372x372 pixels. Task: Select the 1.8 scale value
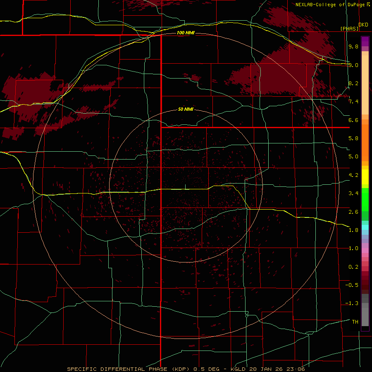coord(353,230)
